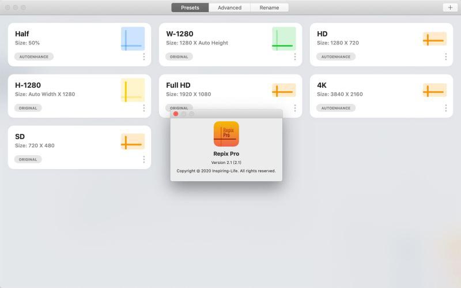Viewport: 461px width, 288px height.
Task: Click the orange Full HD preset icon
Action: pyautogui.click(x=284, y=90)
